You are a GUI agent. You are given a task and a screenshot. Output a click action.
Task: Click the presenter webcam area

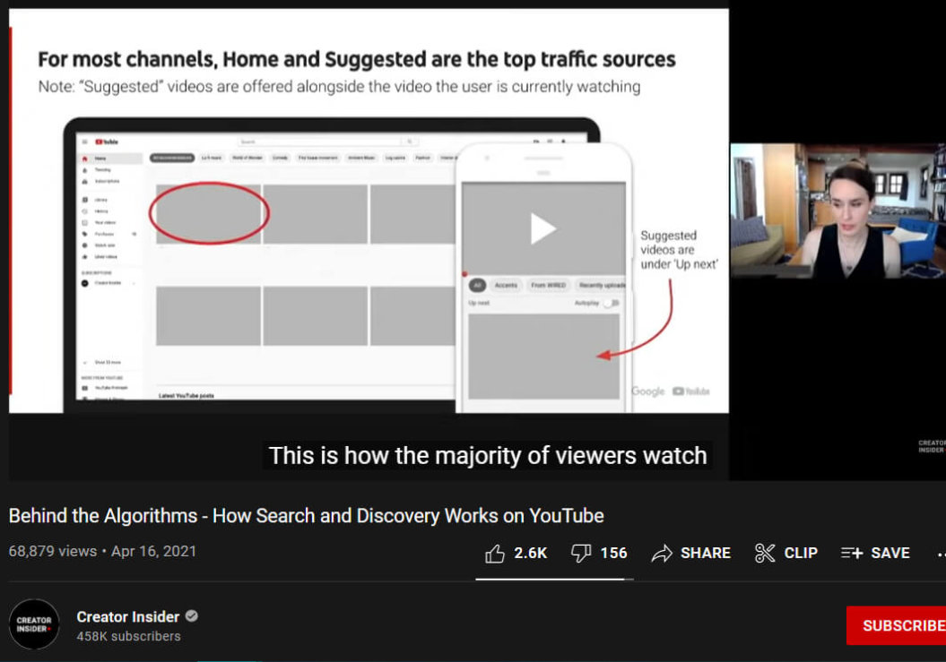click(x=838, y=211)
